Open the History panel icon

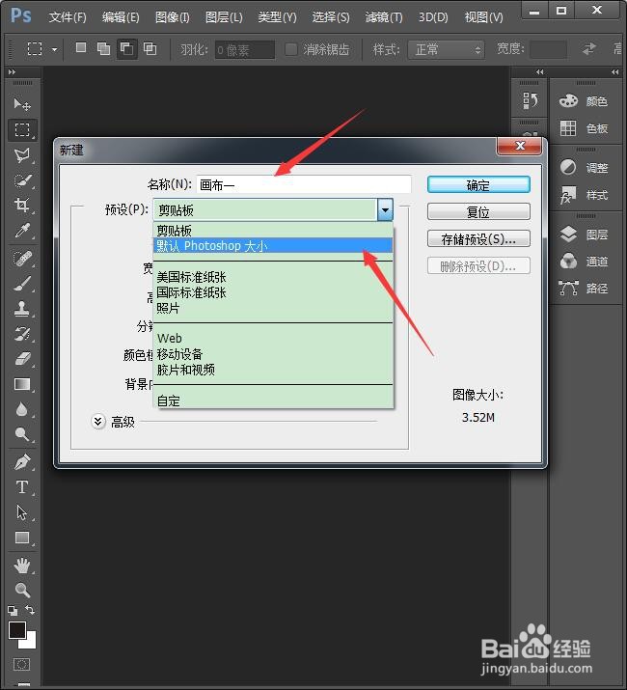coord(530,100)
